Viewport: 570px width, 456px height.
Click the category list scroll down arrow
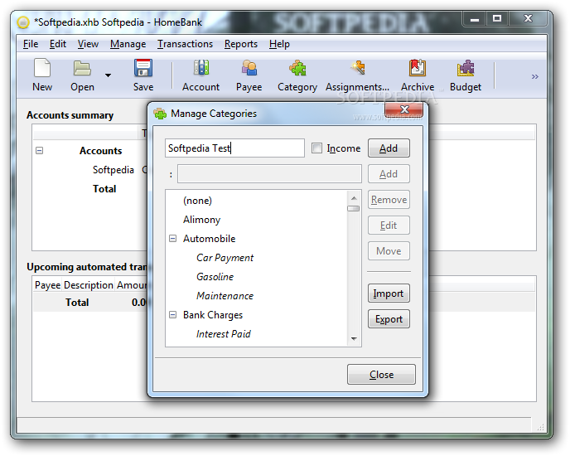point(354,338)
